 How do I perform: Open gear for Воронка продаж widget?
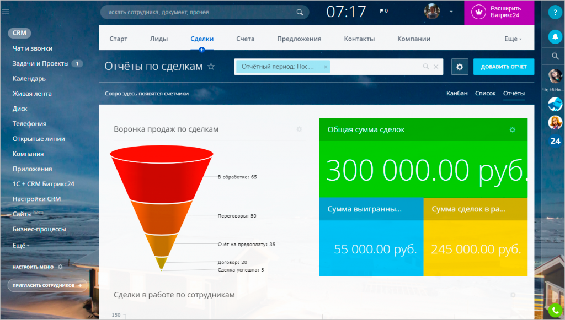pyautogui.click(x=299, y=129)
